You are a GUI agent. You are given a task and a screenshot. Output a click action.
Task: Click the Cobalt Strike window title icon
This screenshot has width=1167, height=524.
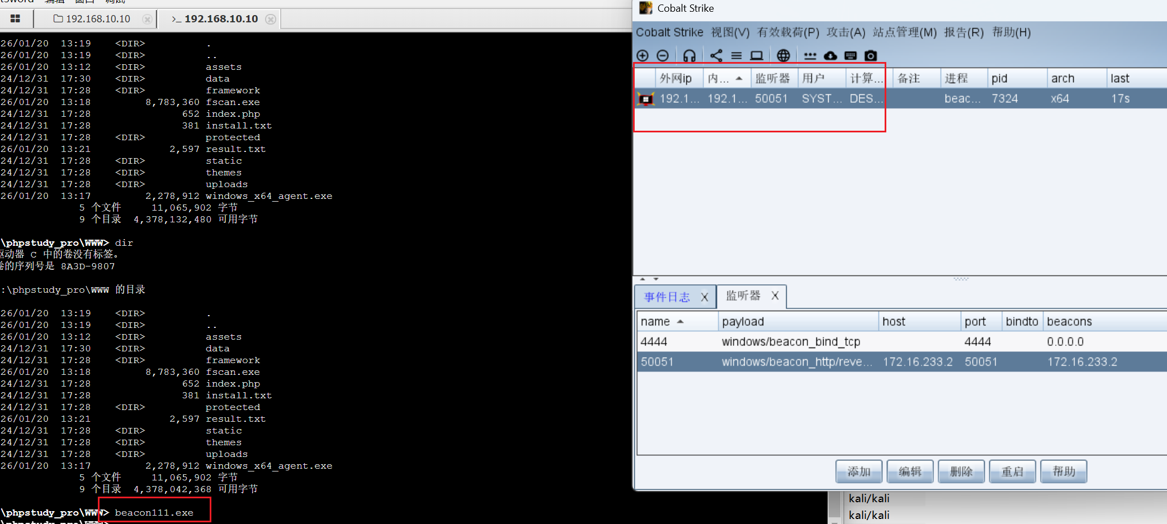pyautogui.click(x=646, y=8)
